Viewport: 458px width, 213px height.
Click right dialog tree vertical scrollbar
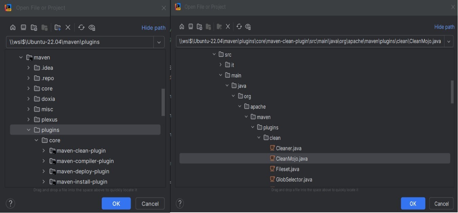point(452,92)
